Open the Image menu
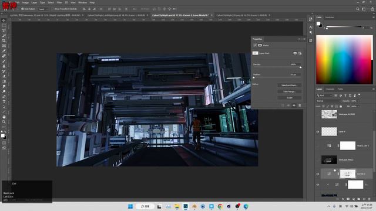 coord(25,2)
